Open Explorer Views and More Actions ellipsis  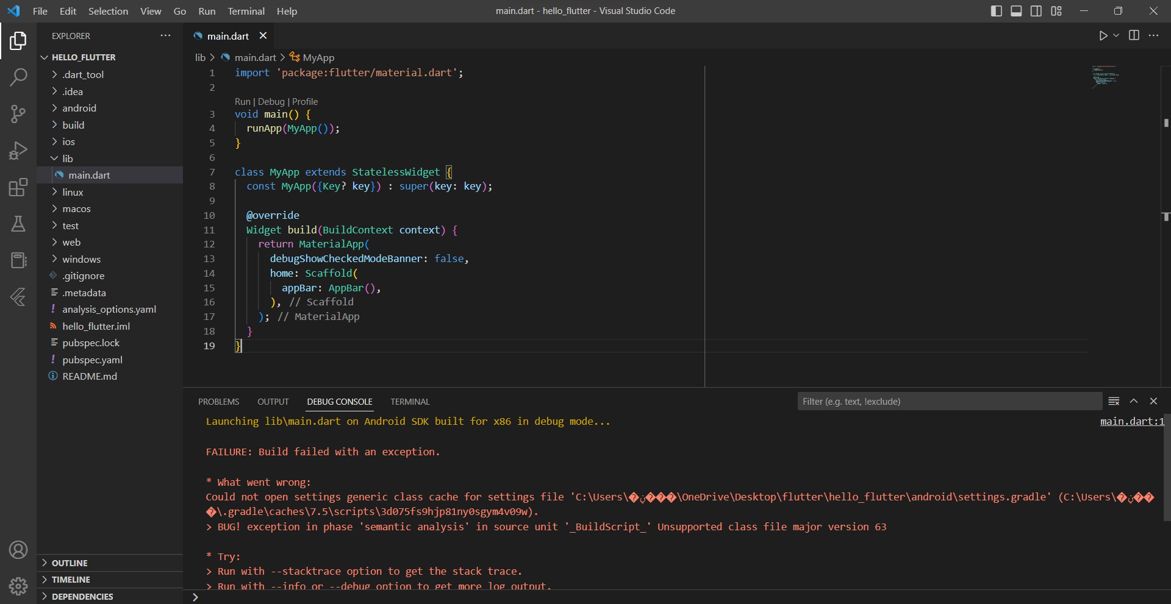click(165, 35)
